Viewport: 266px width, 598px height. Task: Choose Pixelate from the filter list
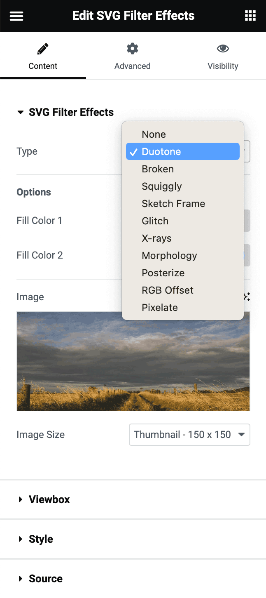(x=160, y=307)
